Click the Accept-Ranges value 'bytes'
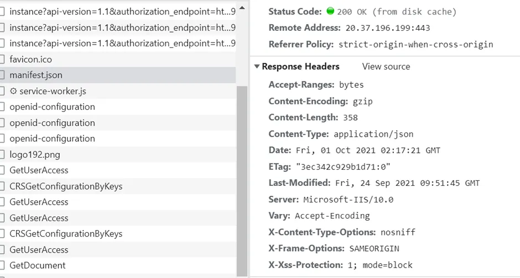The width and height of the screenshot is (520, 278). (351, 85)
